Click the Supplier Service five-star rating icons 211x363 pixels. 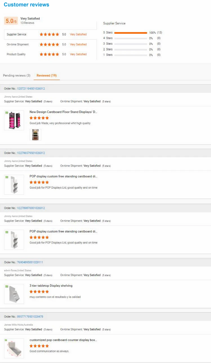tap(49, 34)
